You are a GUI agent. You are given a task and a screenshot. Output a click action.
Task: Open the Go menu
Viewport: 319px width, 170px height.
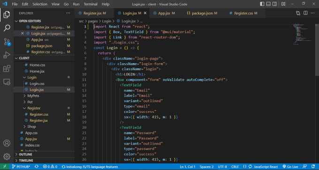pos(66,4)
